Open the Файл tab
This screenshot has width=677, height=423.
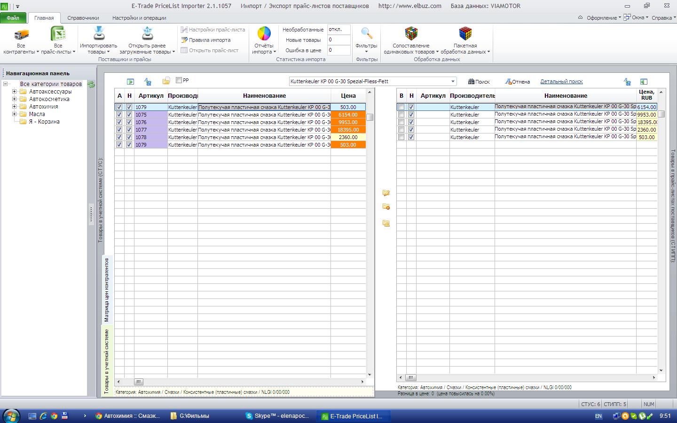[x=13, y=18]
